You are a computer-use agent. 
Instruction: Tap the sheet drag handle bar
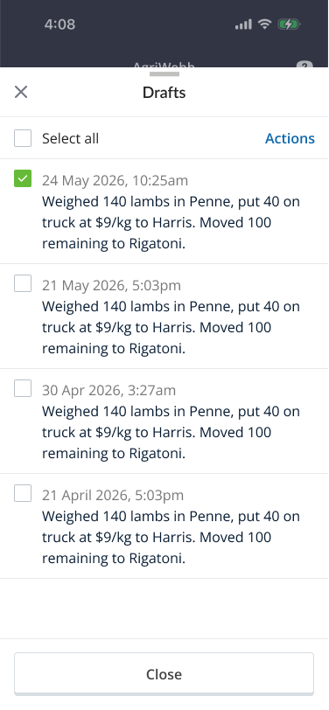pos(164,73)
